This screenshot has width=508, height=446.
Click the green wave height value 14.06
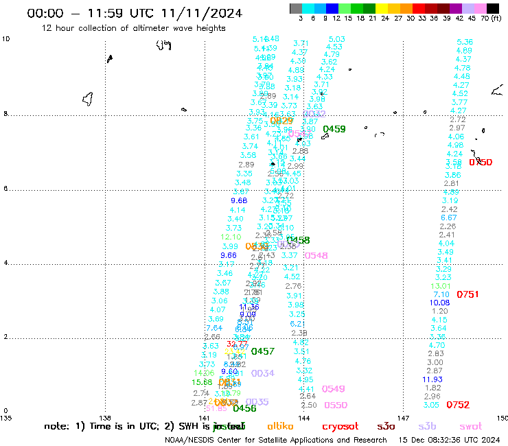pos(204,373)
